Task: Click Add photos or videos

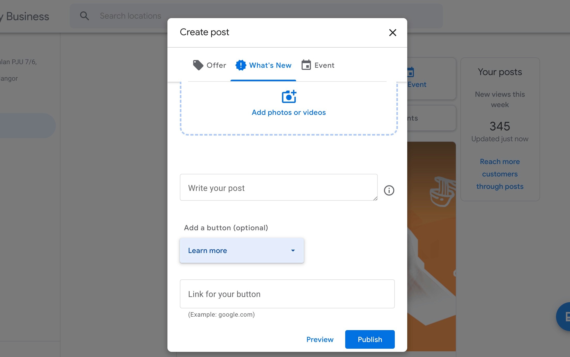Action: (289, 112)
